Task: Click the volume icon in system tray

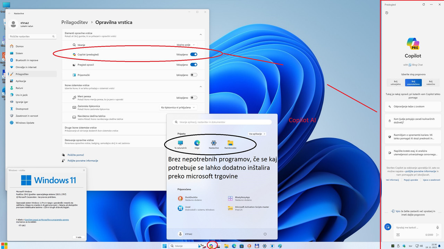Action: tap(421, 246)
